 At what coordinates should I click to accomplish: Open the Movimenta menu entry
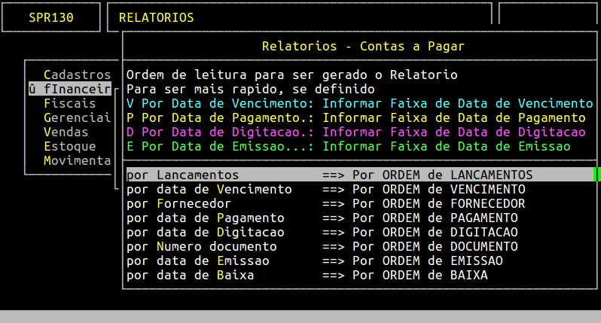click(x=77, y=160)
